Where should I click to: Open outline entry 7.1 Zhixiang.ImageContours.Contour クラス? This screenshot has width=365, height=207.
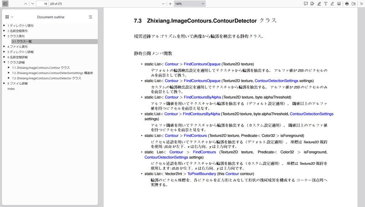coord(41,68)
